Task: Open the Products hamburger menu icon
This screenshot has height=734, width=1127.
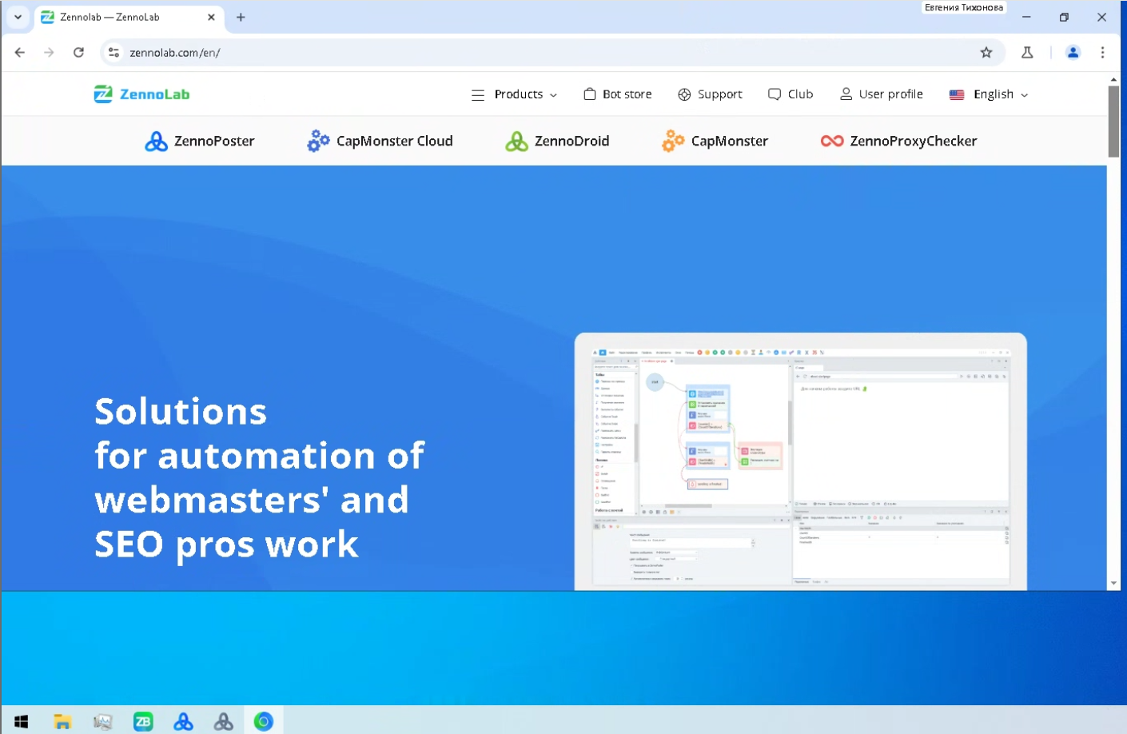Action: pos(478,94)
